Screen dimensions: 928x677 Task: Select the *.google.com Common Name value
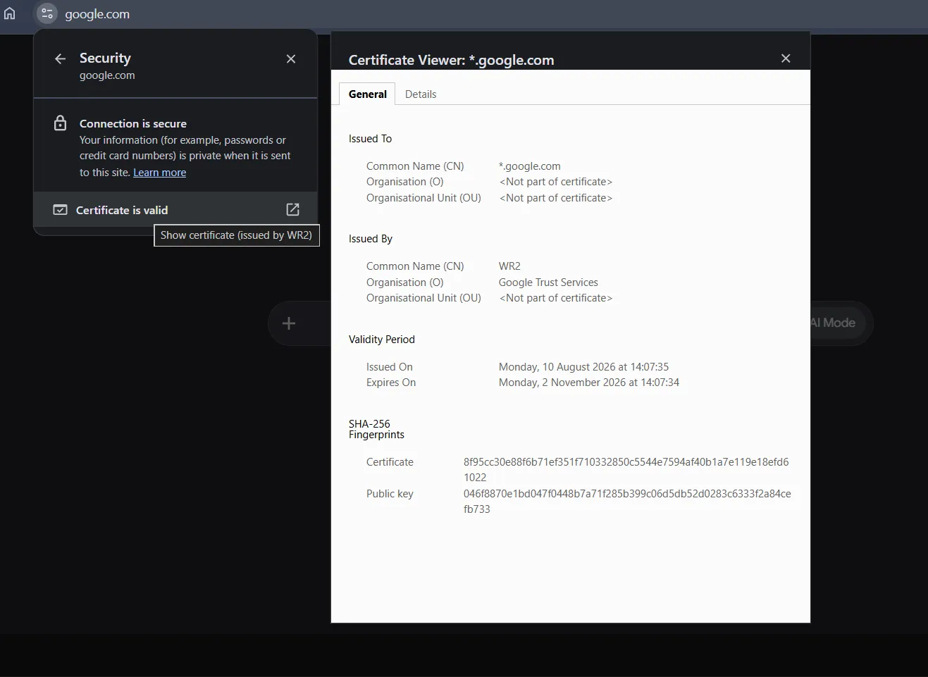530,166
